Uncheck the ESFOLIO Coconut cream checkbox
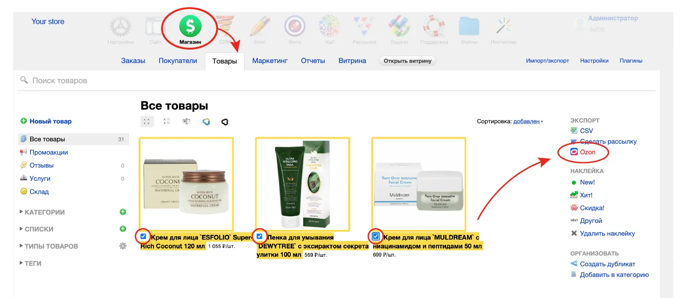The height and width of the screenshot is (298, 684). point(142,236)
